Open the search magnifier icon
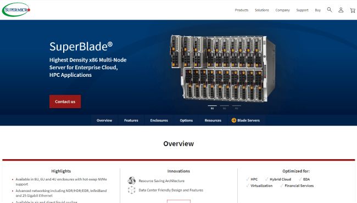This screenshot has height=203, width=357. [330, 10]
